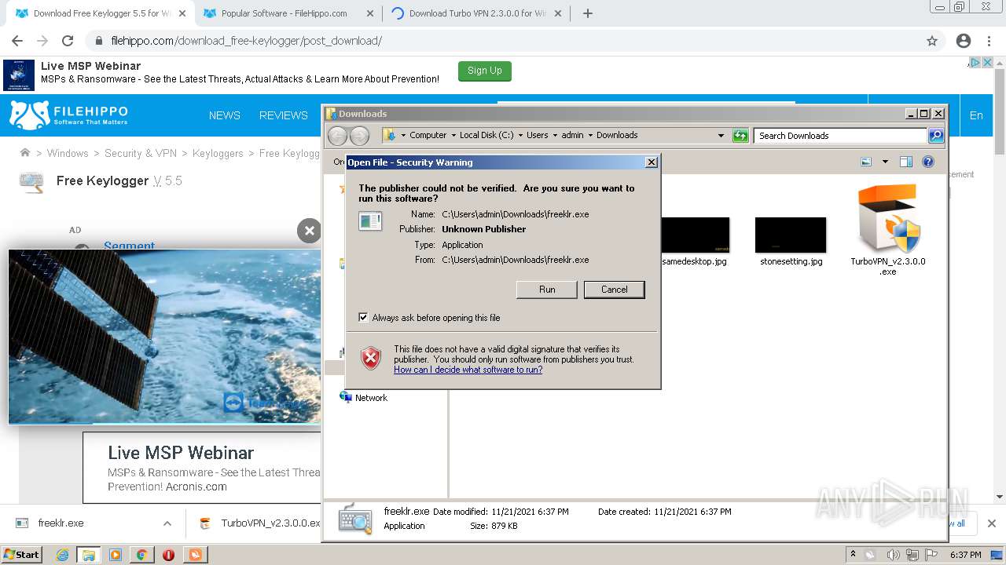This screenshot has width=1006, height=565.
Task: Click Run in the Security Warning dialog
Action: [547, 290]
